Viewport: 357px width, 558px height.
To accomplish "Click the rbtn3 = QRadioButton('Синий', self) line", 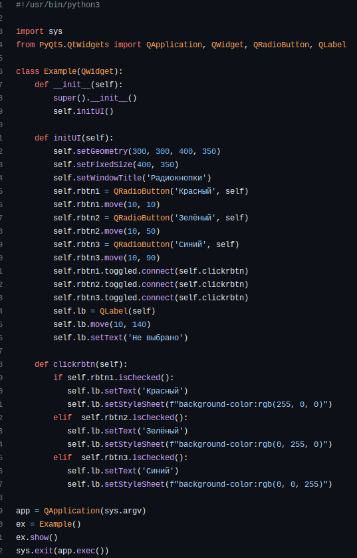I will 146,244.
